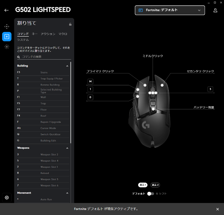224x215 pixels.
Task: Click the command list scrollbar
Action: [71, 101]
